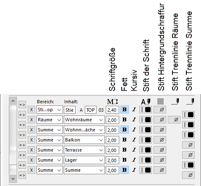
Task: Remove the Balkon row using X
Action: (x=31, y=140)
